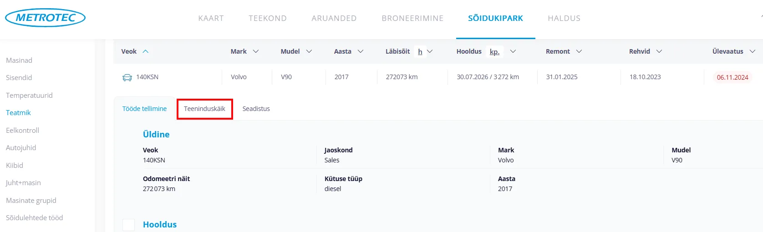
Task: Select the Tööde tellimine tab
Action: point(144,109)
